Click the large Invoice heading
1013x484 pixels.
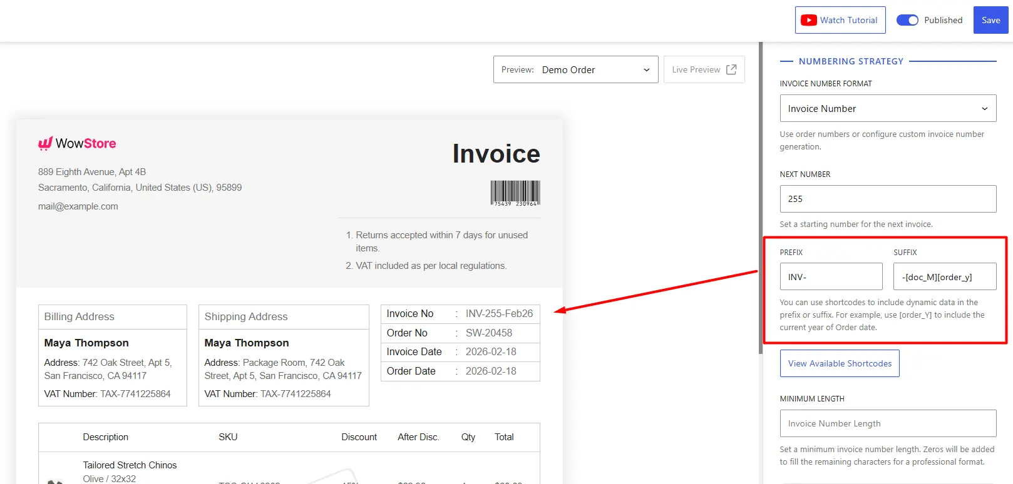496,154
